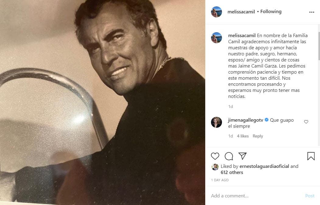Like the post with the heart icon
This screenshot has width=320, height=205.
point(215,156)
